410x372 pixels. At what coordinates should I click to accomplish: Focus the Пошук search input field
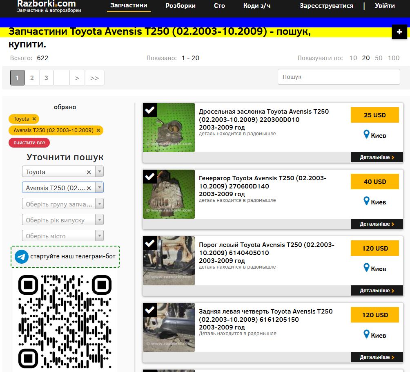coord(339,77)
